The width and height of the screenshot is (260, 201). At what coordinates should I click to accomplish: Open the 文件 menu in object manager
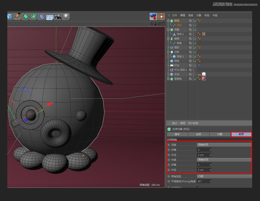pyautogui.click(x=174, y=15)
